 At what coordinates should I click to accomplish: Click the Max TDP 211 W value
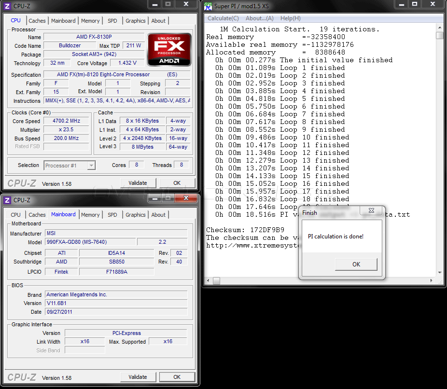pos(133,45)
